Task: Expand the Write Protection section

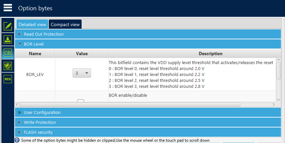Action: 148,123
